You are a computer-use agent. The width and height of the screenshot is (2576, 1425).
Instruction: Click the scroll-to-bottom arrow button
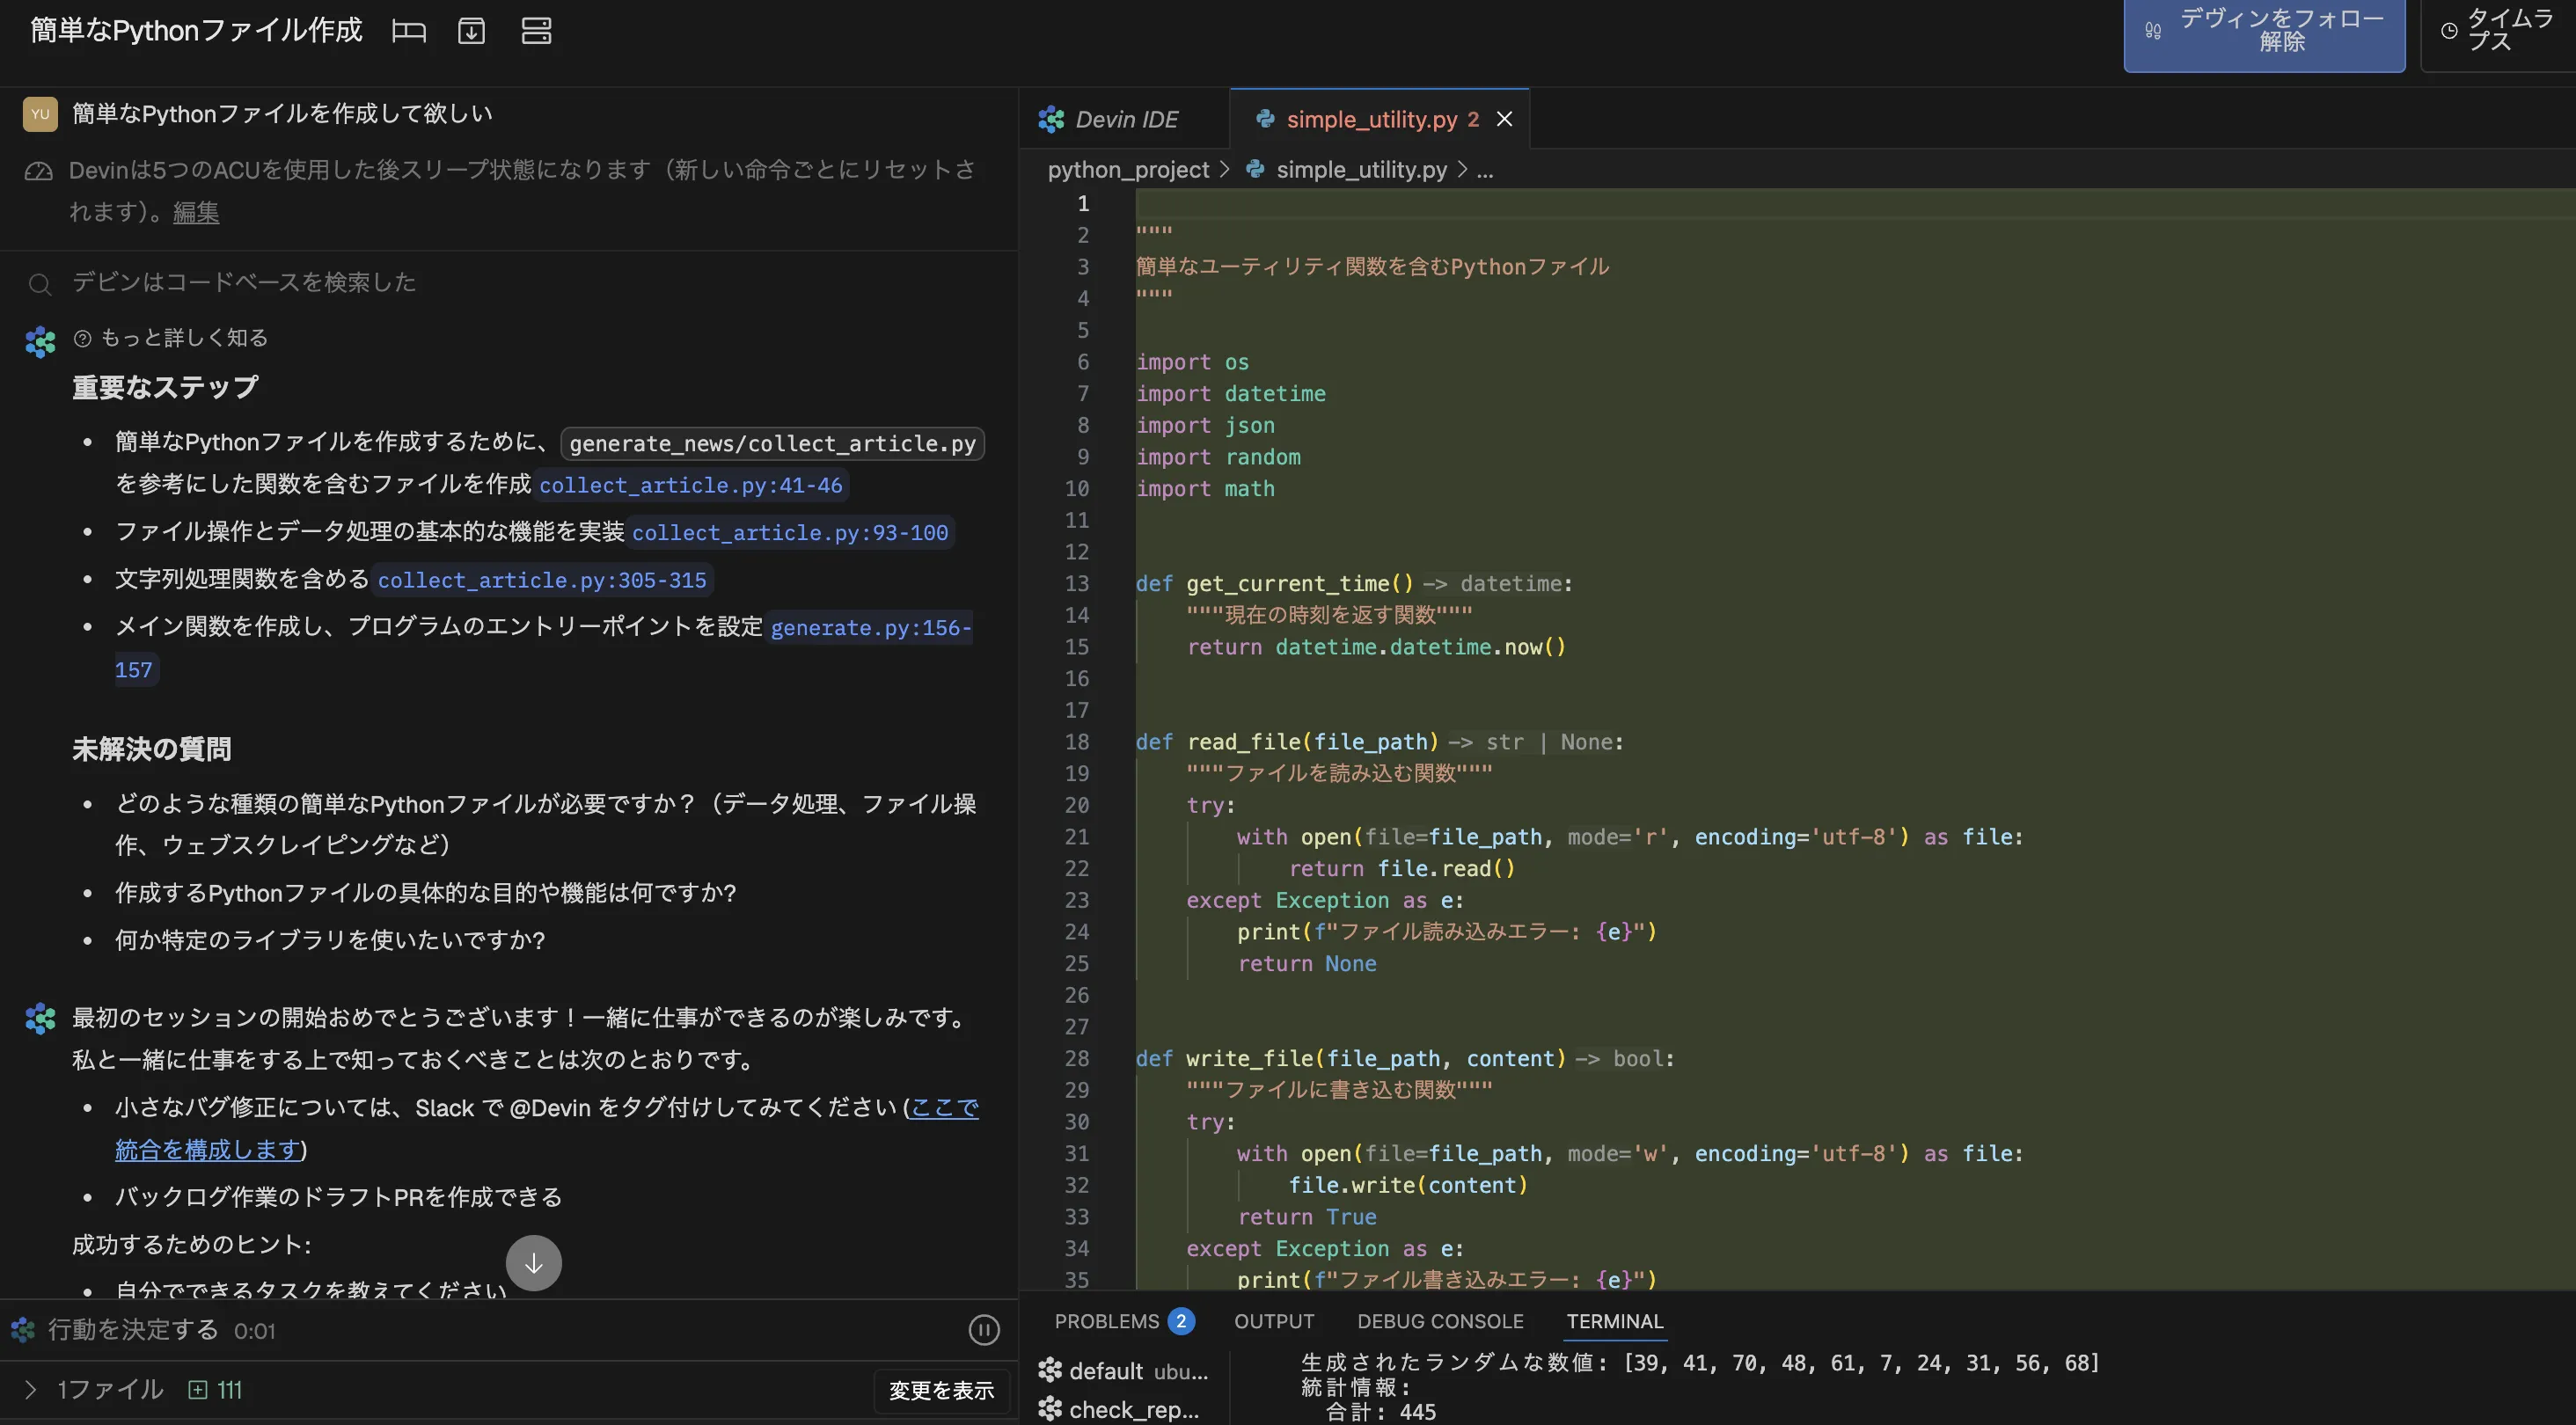click(x=534, y=1263)
